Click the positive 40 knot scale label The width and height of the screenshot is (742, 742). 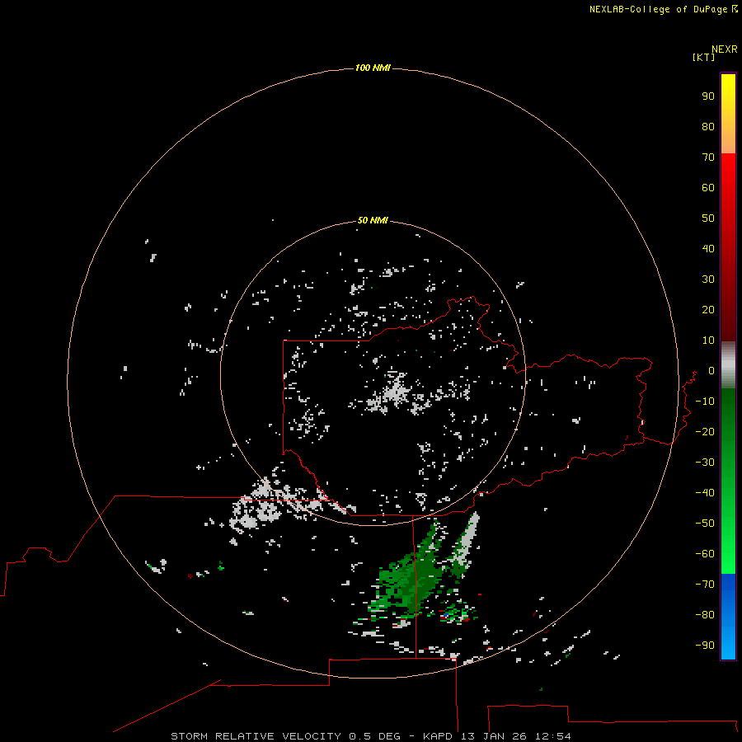708,248
